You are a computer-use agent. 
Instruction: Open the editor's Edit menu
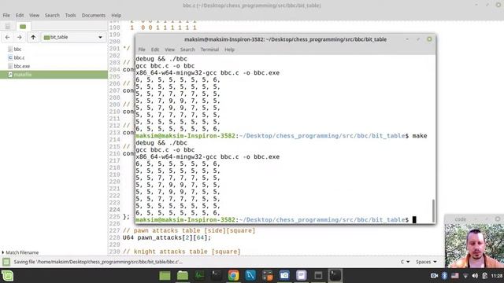coord(20,15)
